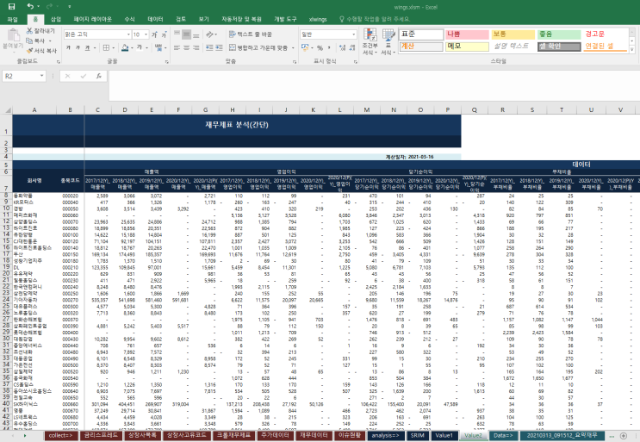Pick the fill color paint bucket
This screenshot has width=640, height=442.
coord(125,47)
